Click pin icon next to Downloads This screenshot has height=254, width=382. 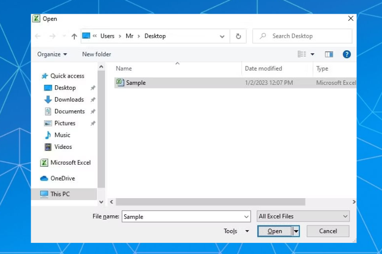click(93, 100)
